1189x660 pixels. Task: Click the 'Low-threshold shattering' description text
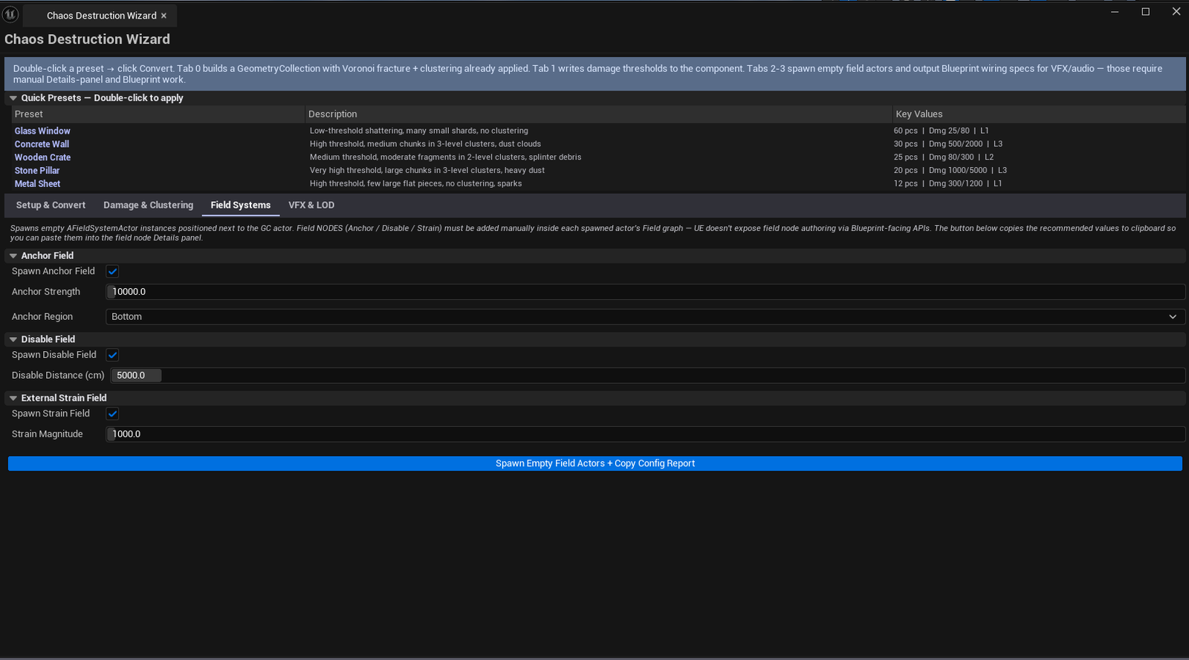[x=419, y=131]
